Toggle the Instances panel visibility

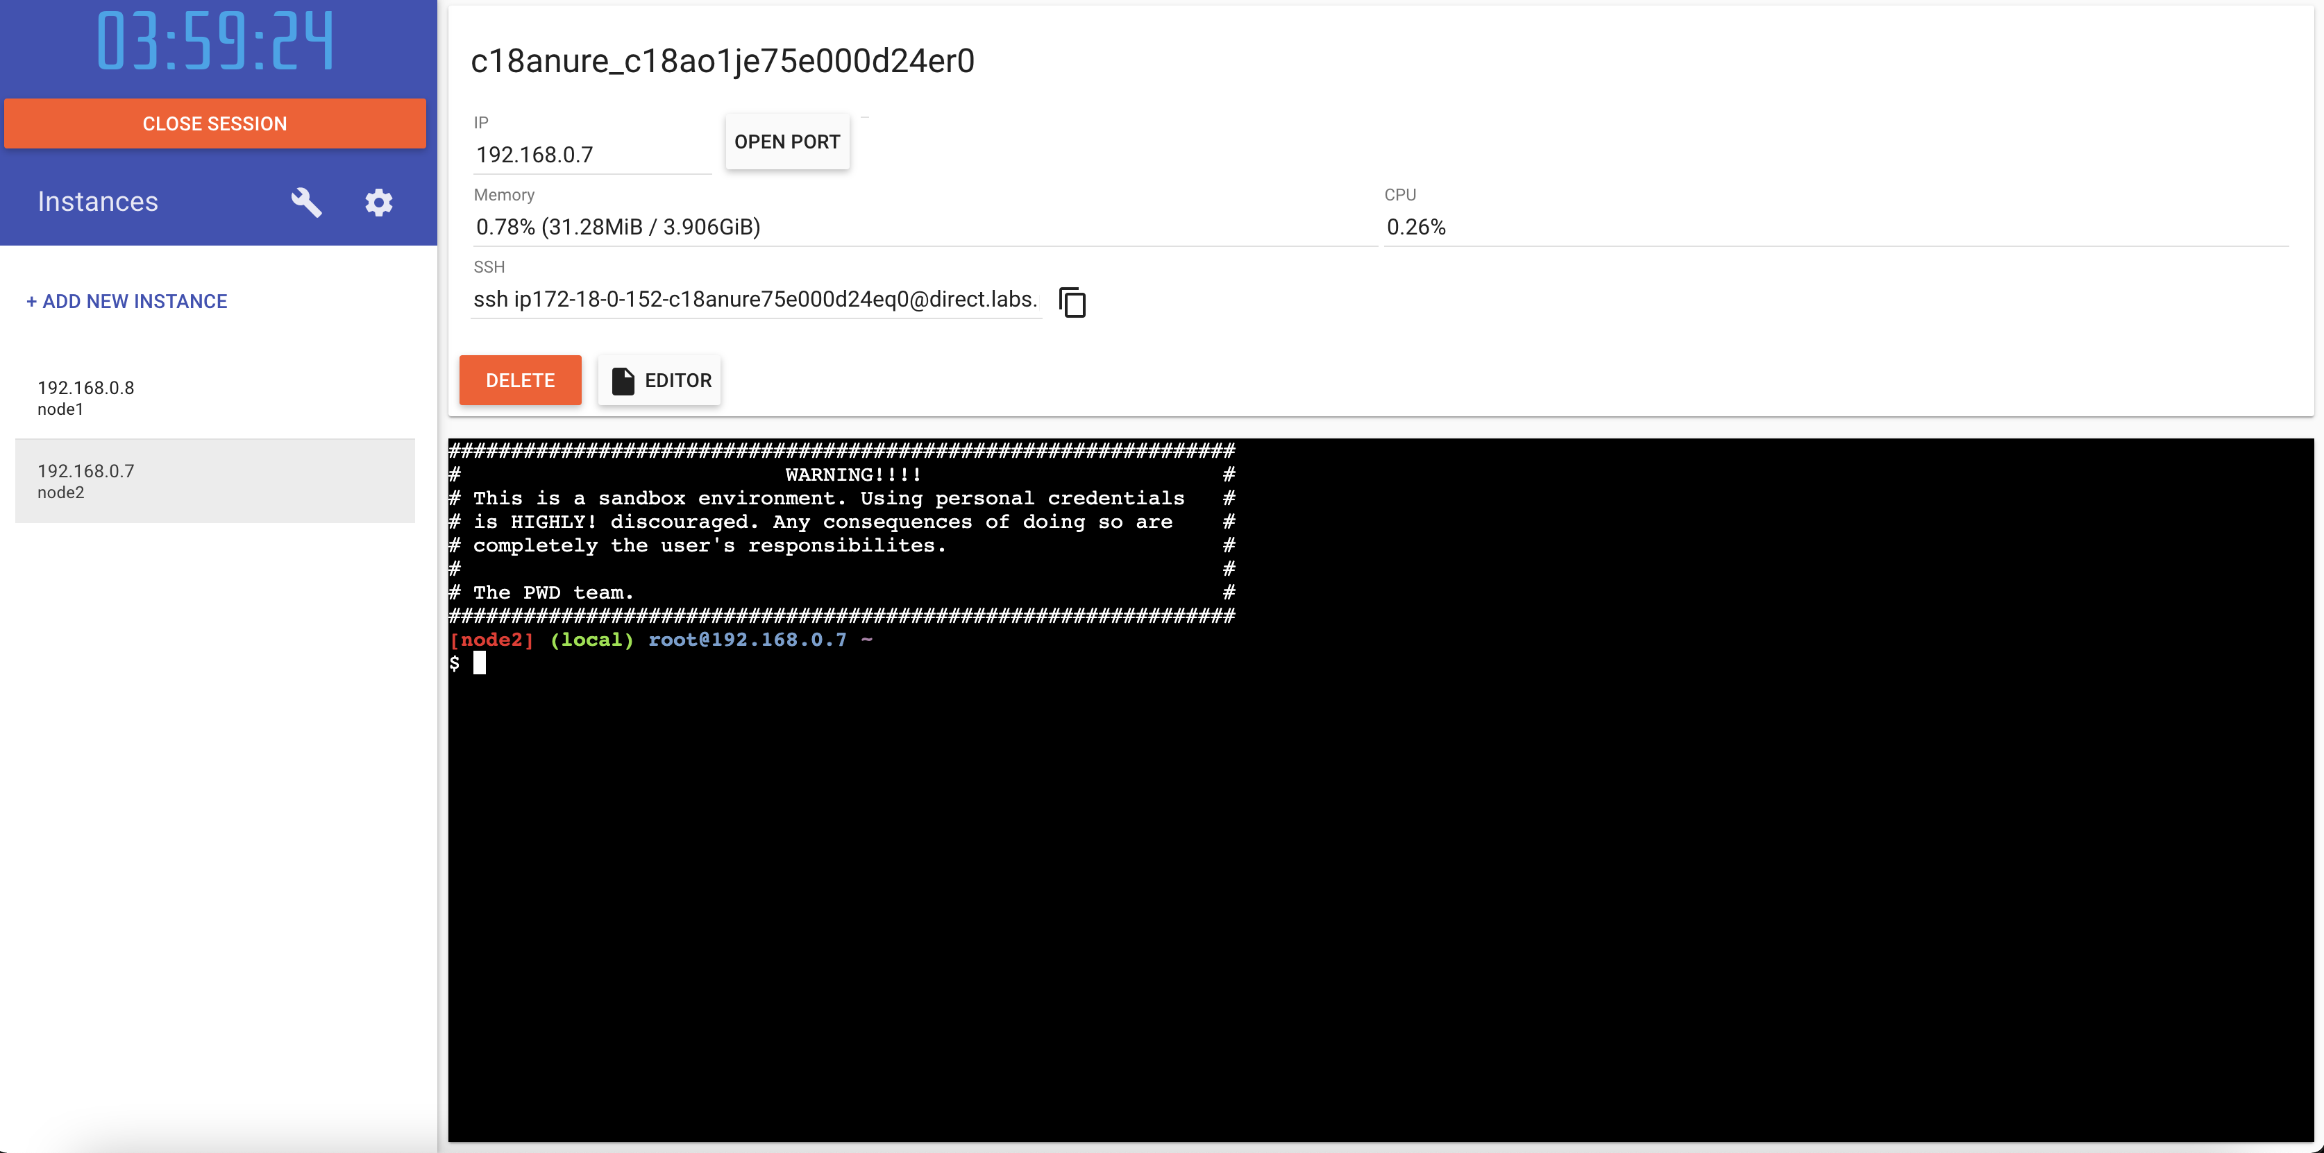point(99,200)
